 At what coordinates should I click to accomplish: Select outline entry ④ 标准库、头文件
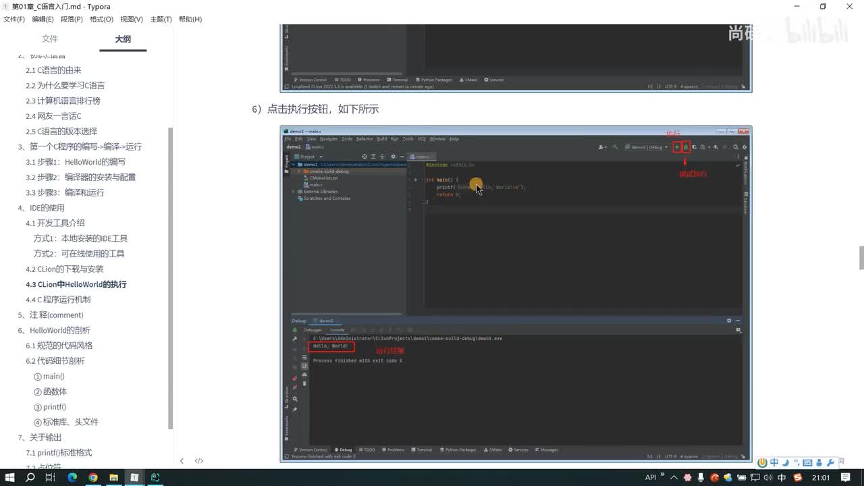66,423
